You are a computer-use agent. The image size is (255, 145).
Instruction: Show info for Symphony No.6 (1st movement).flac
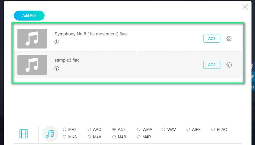pyautogui.click(x=57, y=42)
